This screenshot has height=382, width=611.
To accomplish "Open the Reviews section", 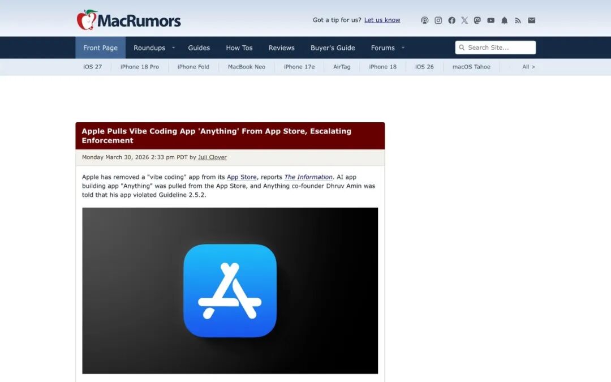I will (x=281, y=48).
